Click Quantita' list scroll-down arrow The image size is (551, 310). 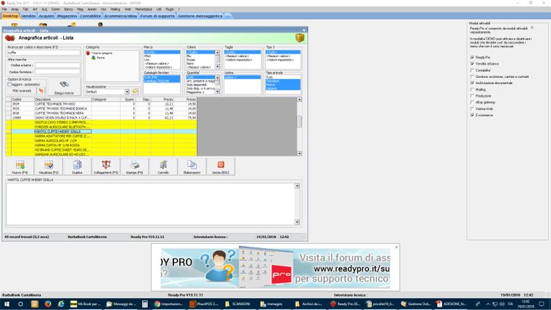click(217, 92)
